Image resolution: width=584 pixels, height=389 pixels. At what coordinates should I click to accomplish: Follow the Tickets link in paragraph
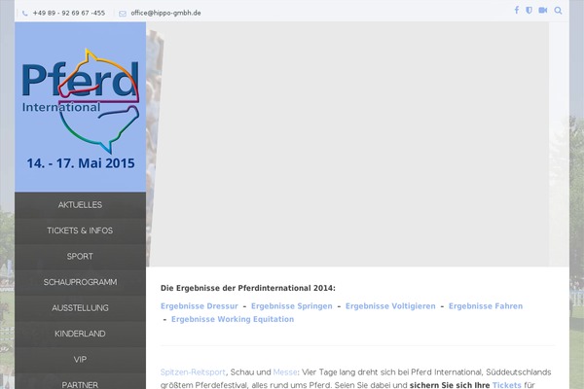point(506,385)
